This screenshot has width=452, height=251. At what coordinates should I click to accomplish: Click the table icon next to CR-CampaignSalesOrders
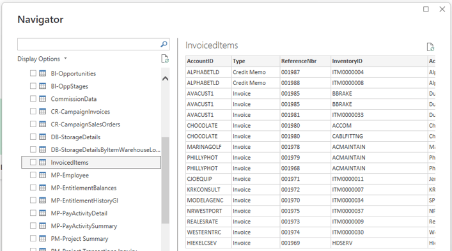(x=42, y=124)
